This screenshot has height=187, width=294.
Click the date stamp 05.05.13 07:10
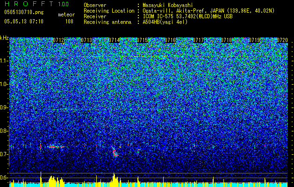[x=24, y=22]
